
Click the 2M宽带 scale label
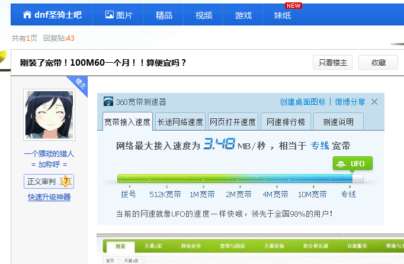239,194
